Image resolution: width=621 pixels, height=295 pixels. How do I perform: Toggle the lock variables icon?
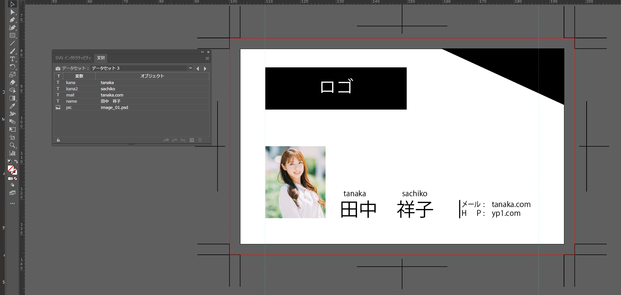pyautogui.click(x=58, y=140)
